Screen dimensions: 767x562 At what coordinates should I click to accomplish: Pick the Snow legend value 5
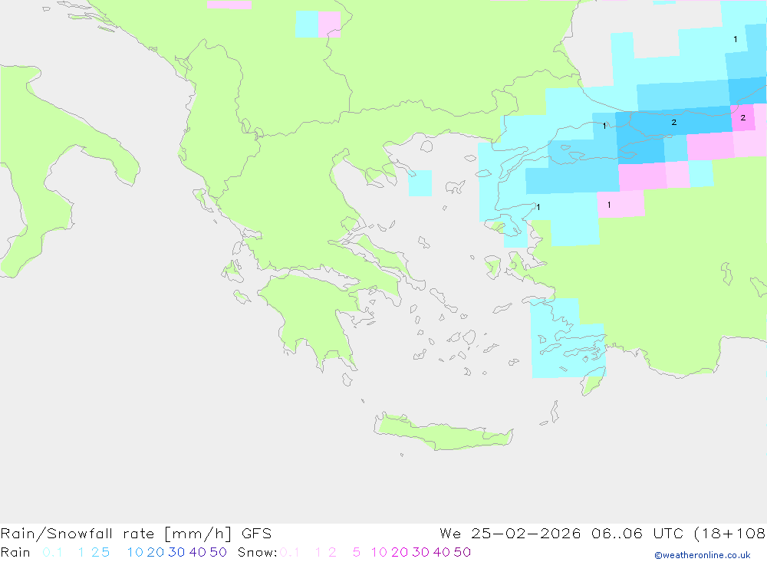pyautogui.click(x=357, y=552)
